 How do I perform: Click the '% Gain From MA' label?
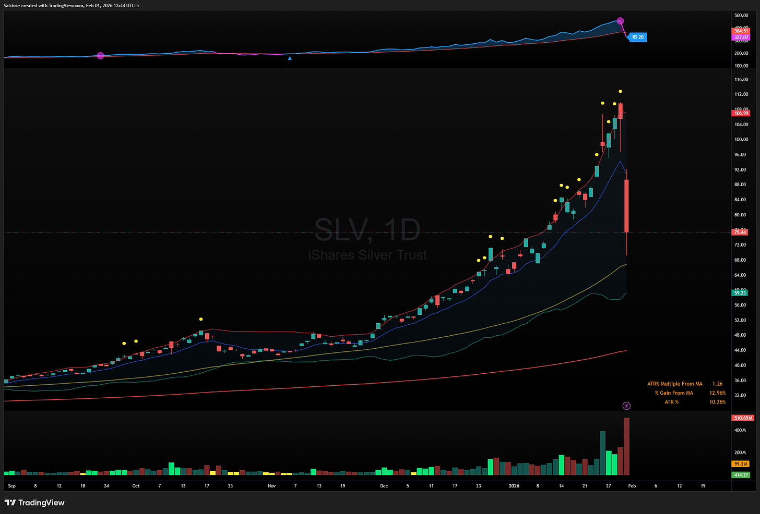pos(674,393)
